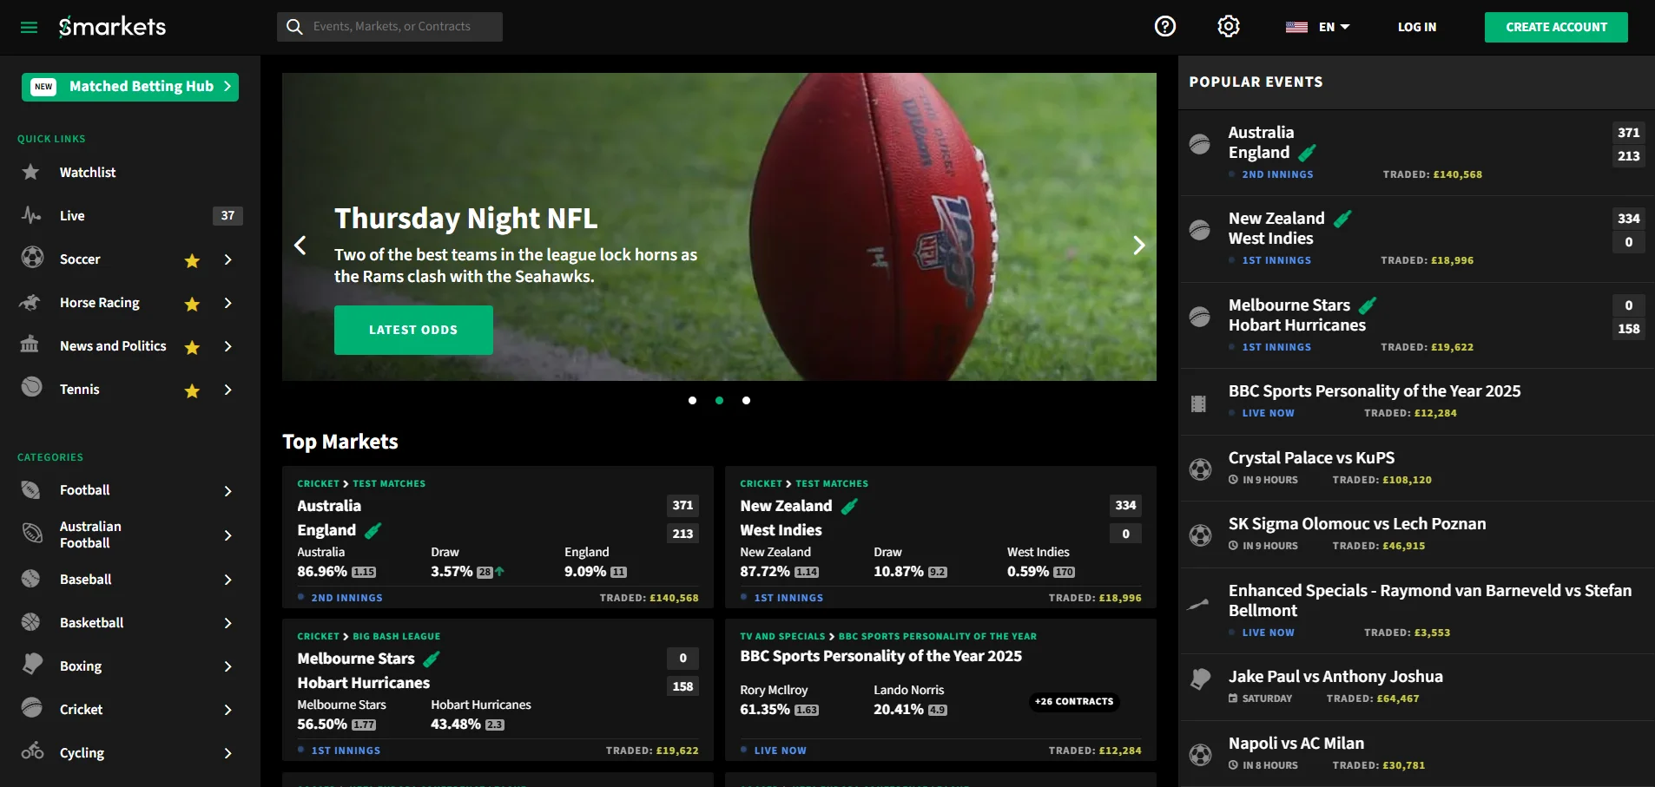Go to the next carousel slide arrow
Viewport: 1655px width, 787px height.
tap(1139, 246)
